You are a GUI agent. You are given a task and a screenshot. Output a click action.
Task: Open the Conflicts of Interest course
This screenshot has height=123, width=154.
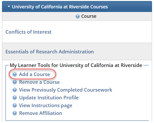tap(28, 32)
